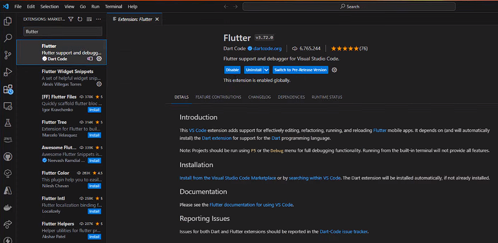The image size is (498, 243).
Task: Navigate forward with the right arrow
Action: [235, 6]
